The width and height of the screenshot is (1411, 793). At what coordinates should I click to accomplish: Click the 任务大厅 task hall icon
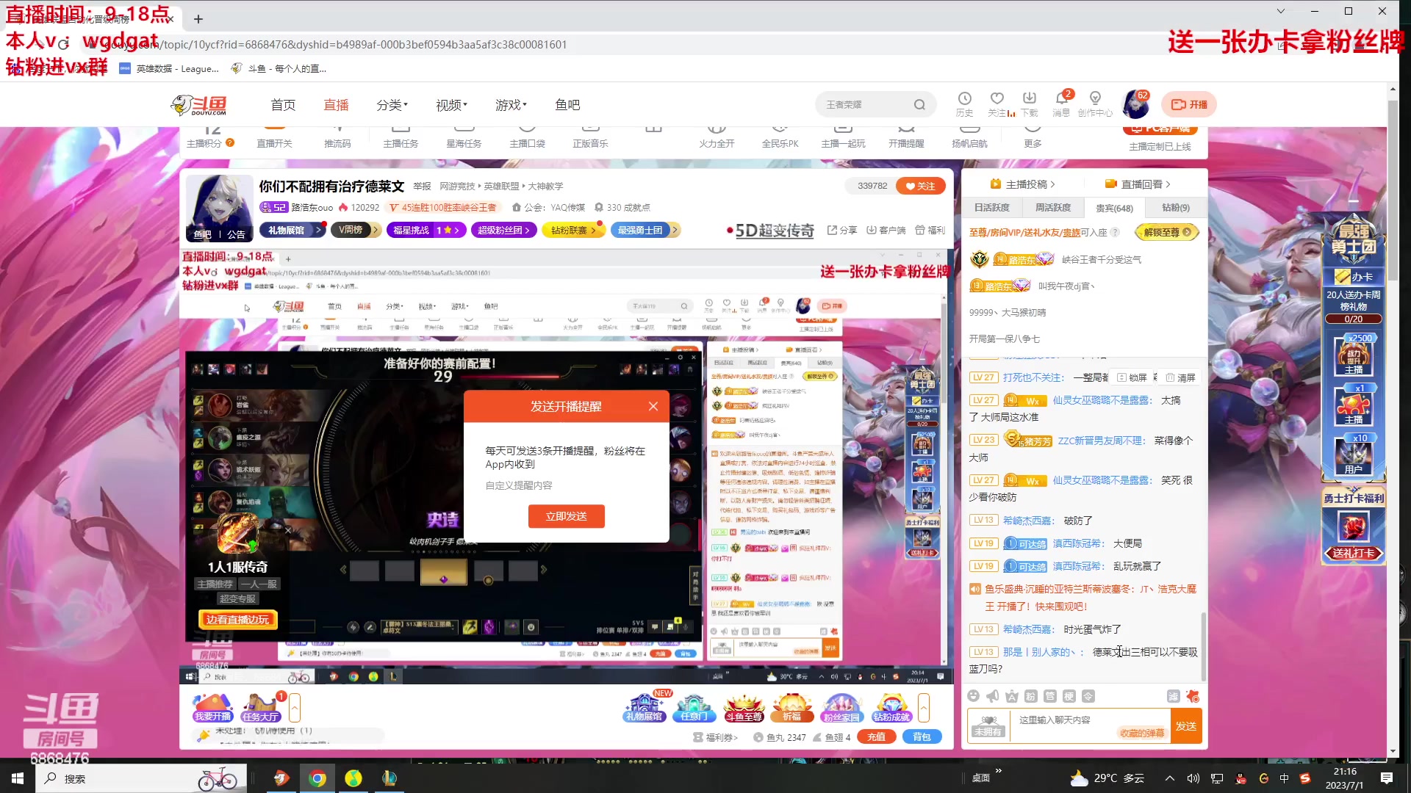pos(261,708)
